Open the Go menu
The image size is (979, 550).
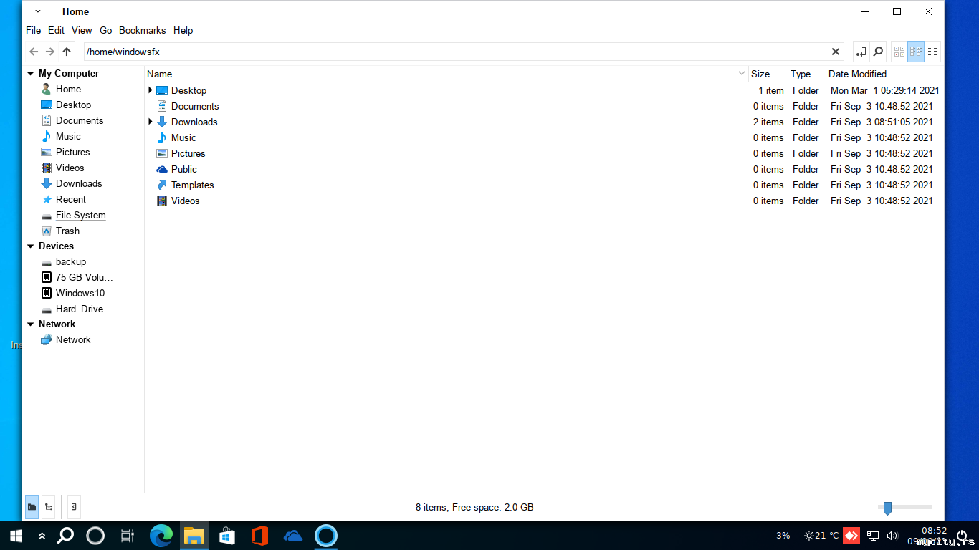click(x=106, y=30)
